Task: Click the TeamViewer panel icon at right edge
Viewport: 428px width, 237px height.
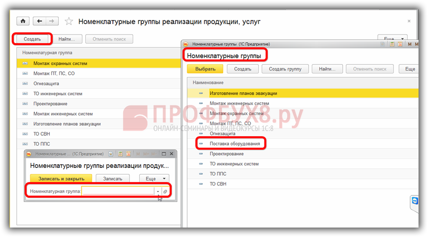Action: 415,201
